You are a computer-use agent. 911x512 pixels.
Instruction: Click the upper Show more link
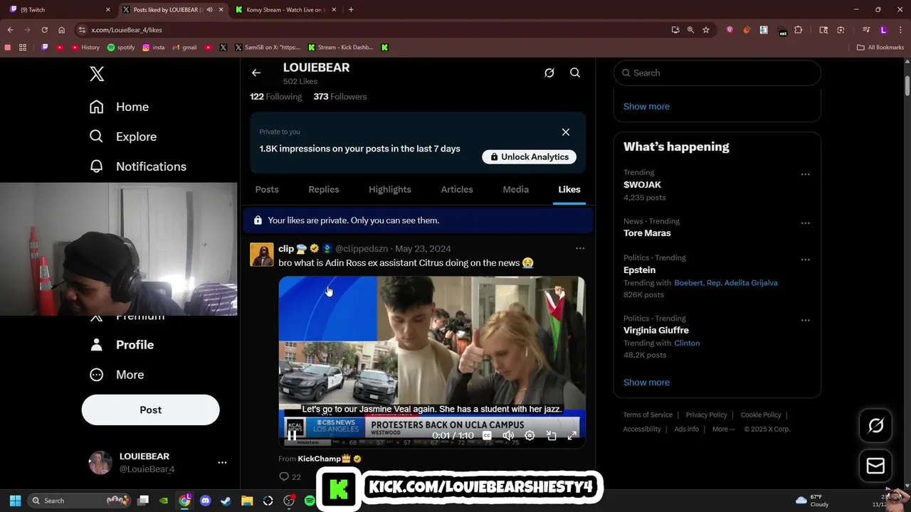(x=646, y=107)
